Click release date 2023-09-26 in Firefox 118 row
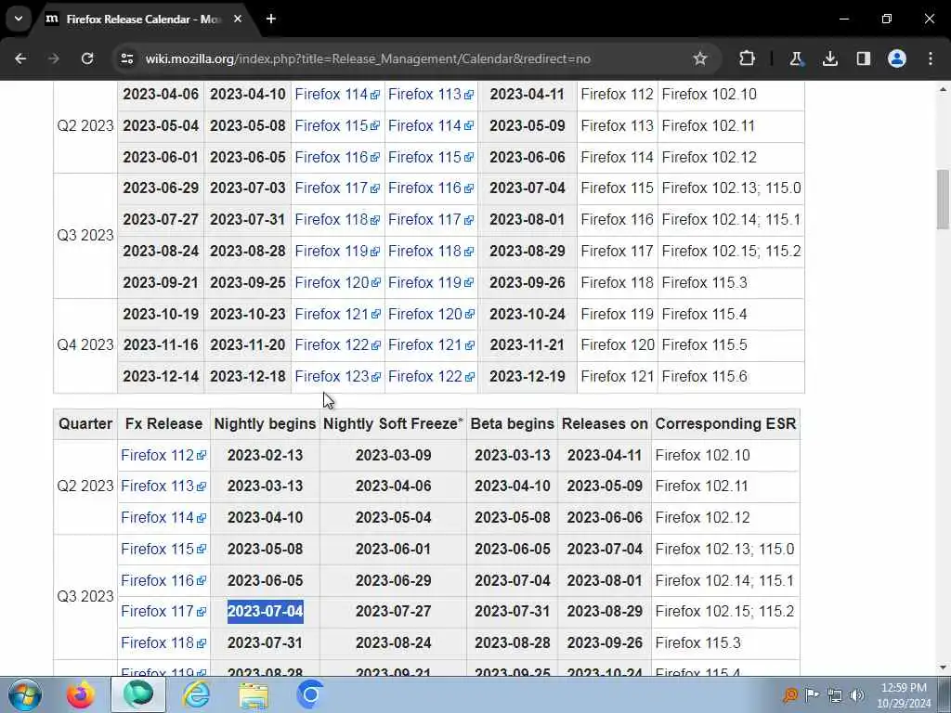 click(605, 642)
